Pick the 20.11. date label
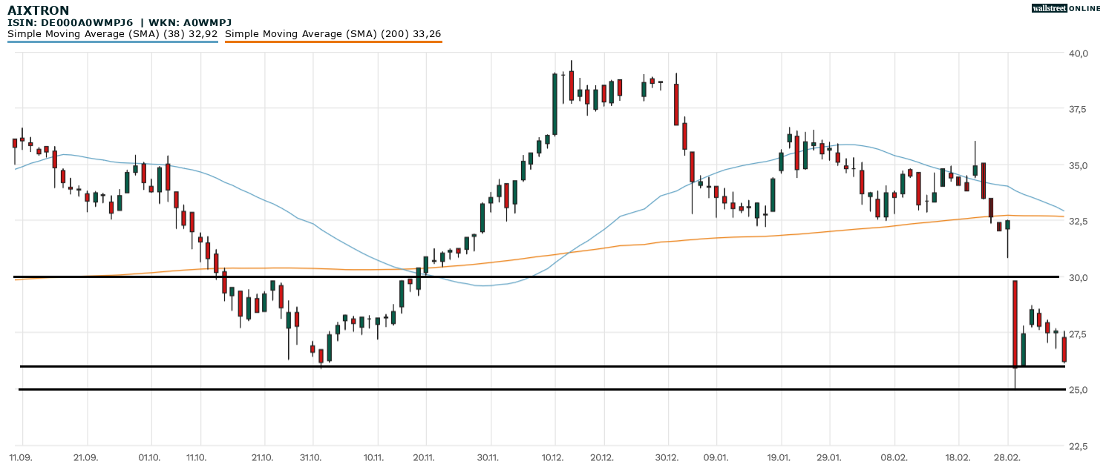Screen dimensions: 1106x461 [425, 457]
